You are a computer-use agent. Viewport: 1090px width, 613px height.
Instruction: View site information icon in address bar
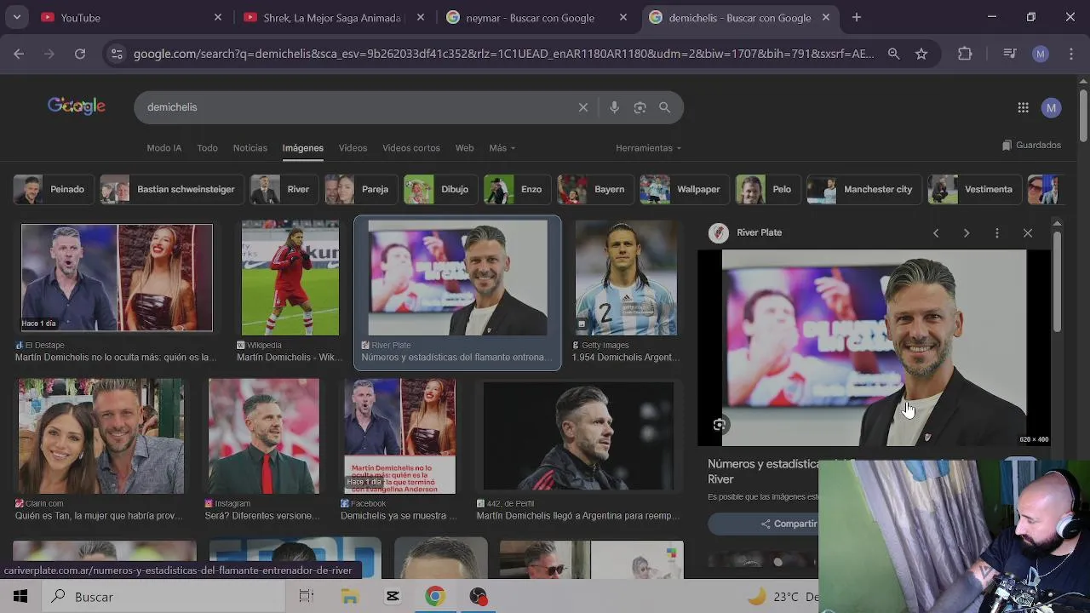pyautogui.click(x=117, y=54)
